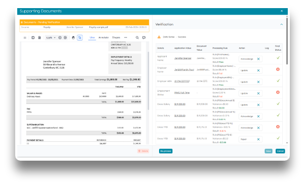
Task: Clear the action for Applicant Name row
Action: (258, 59)
